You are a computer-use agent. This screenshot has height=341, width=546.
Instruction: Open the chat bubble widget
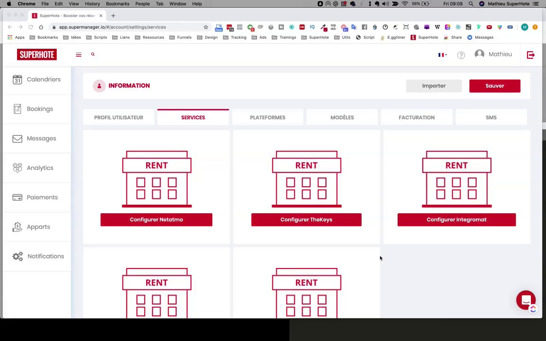[x=526, y=300]
